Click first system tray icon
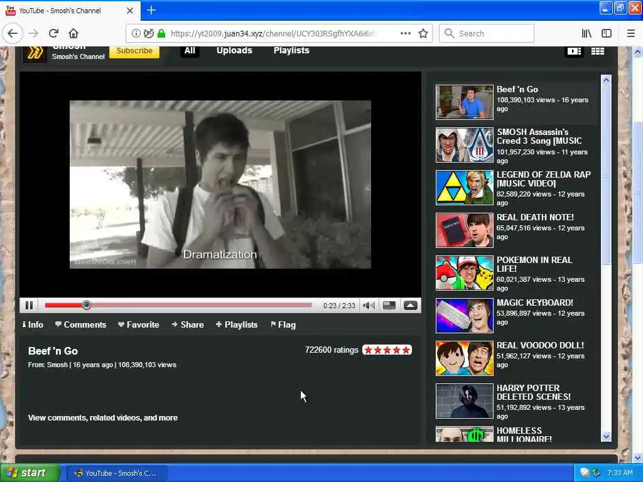The height and width of the screenshot is (482, 643). 585,473
